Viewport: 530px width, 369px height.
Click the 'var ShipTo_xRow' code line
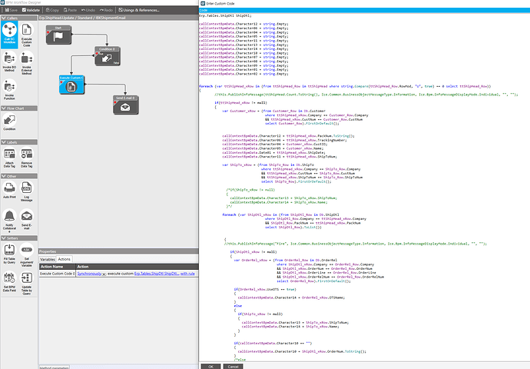coord(268,165)
